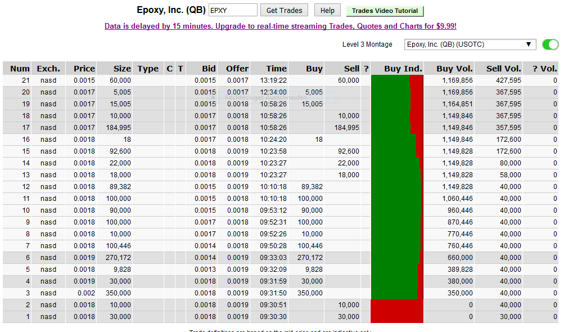Click the Get Trades button
The height and width of the screenshot is (332, 573).
click(284, 11)
